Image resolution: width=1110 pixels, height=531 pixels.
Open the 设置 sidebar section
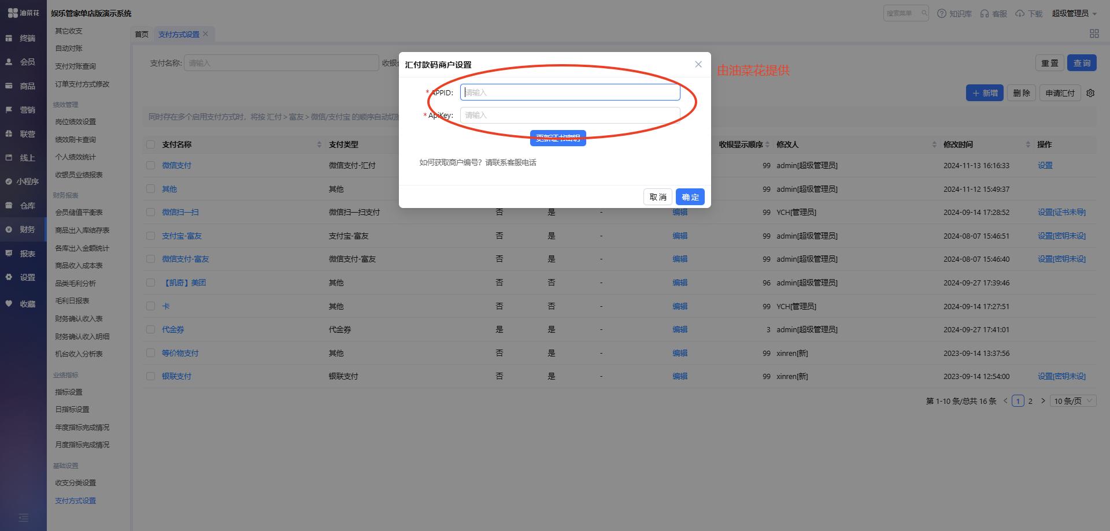[23, 277]
